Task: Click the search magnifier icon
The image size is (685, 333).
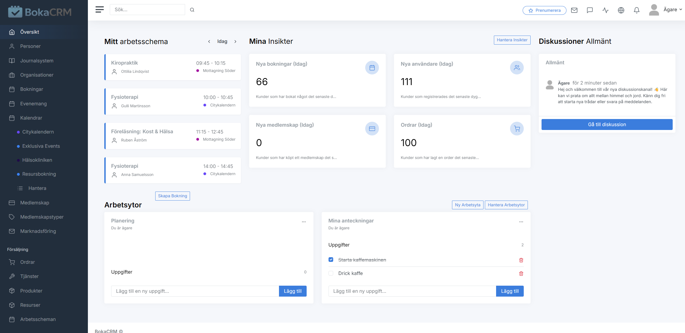Action: coord(192,10)
